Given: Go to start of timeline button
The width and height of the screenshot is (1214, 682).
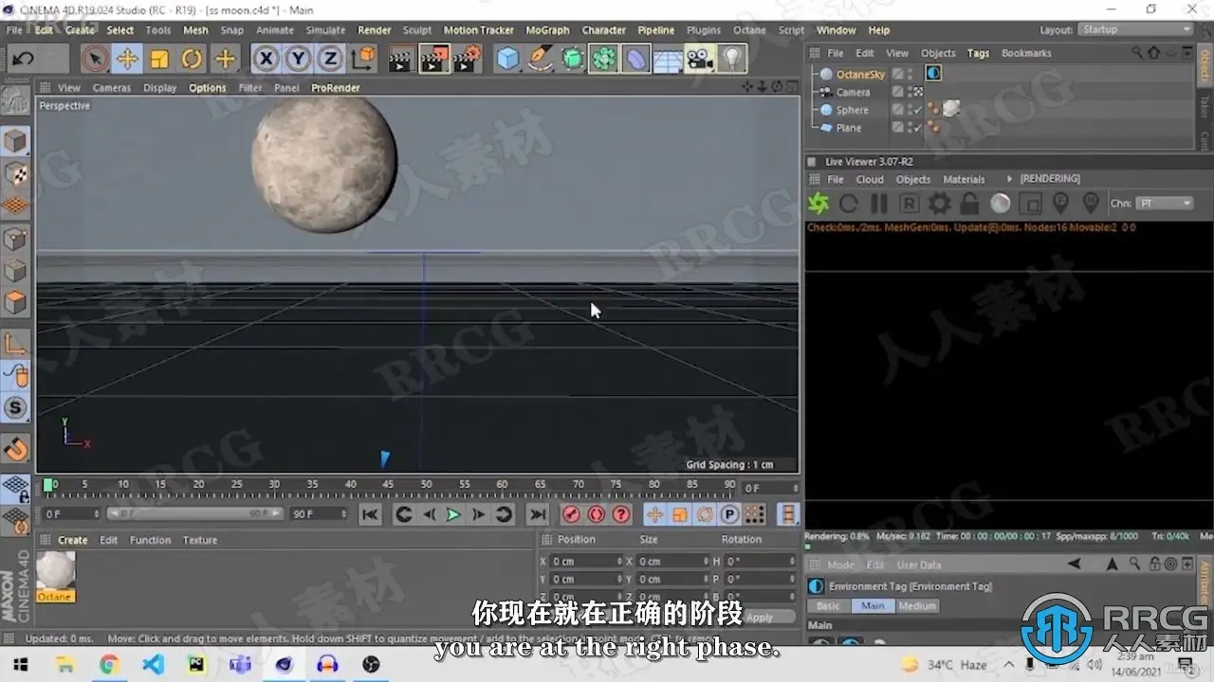Looking at the screenshot, I should (x=371, y=514).
